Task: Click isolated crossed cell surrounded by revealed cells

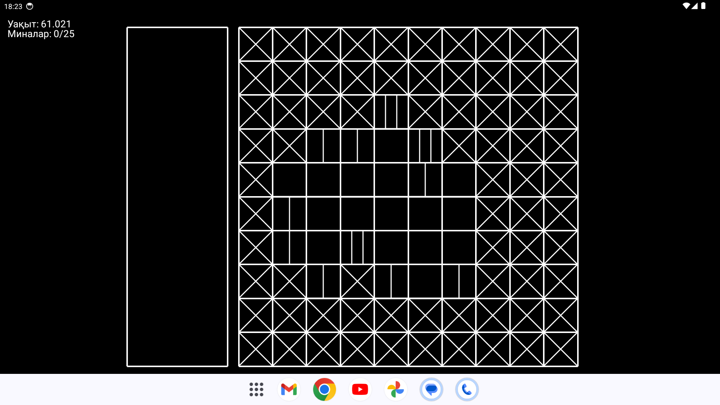Action: pos(357,281)
